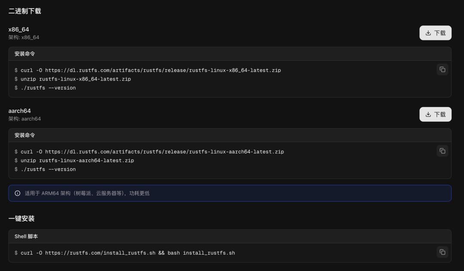
Task: Click the 架构: x86_64 label text
Action: (24, 37)
